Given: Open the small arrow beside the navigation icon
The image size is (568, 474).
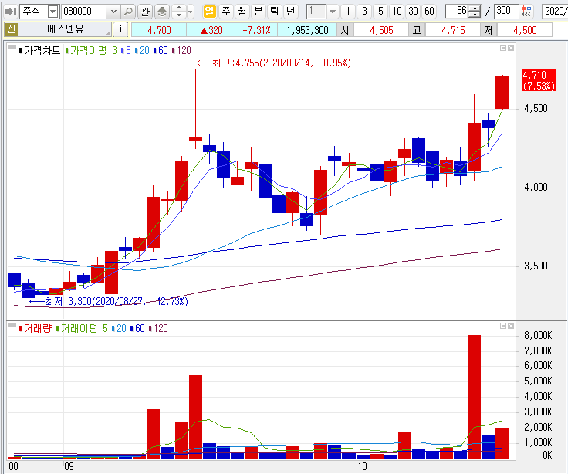Looking at the screenshot, I should coord(191,12).
